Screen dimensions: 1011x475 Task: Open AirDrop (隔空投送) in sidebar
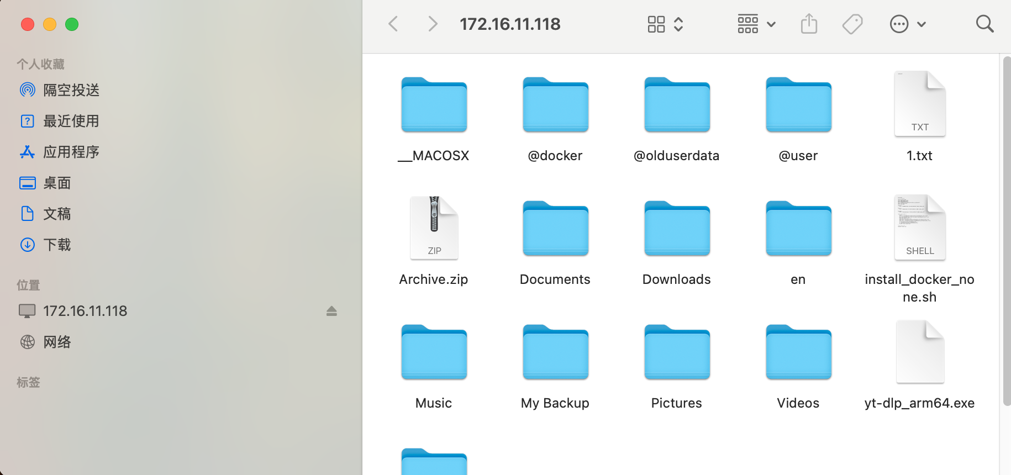click(x=71, y=90)
